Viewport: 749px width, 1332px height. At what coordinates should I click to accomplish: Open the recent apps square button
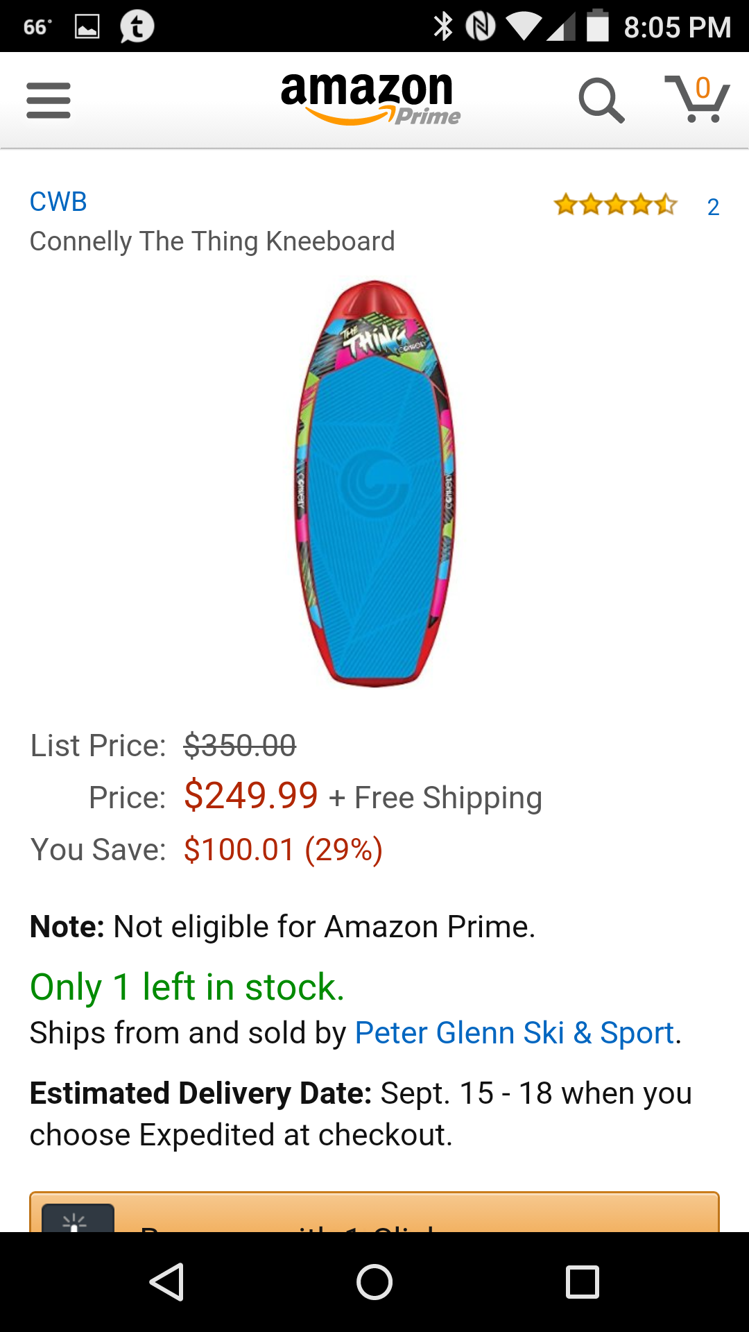(582, 1281)
